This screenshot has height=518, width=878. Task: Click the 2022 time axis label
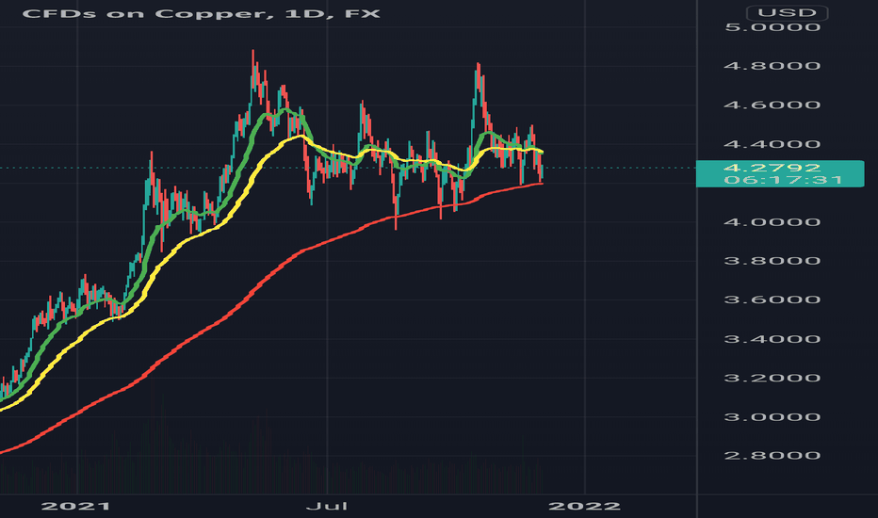click(585, 507)
